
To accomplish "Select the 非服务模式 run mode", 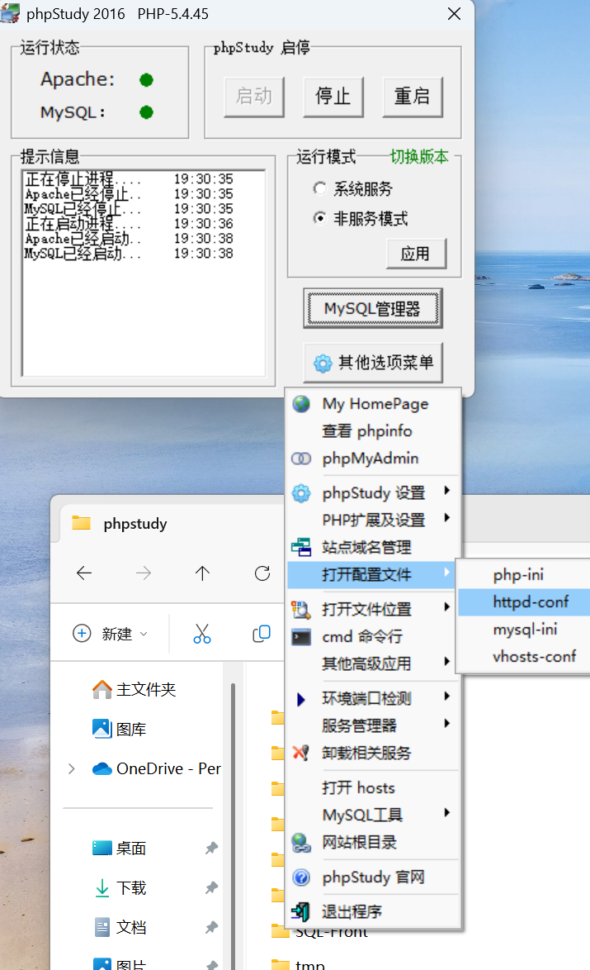I will point(319,218).
